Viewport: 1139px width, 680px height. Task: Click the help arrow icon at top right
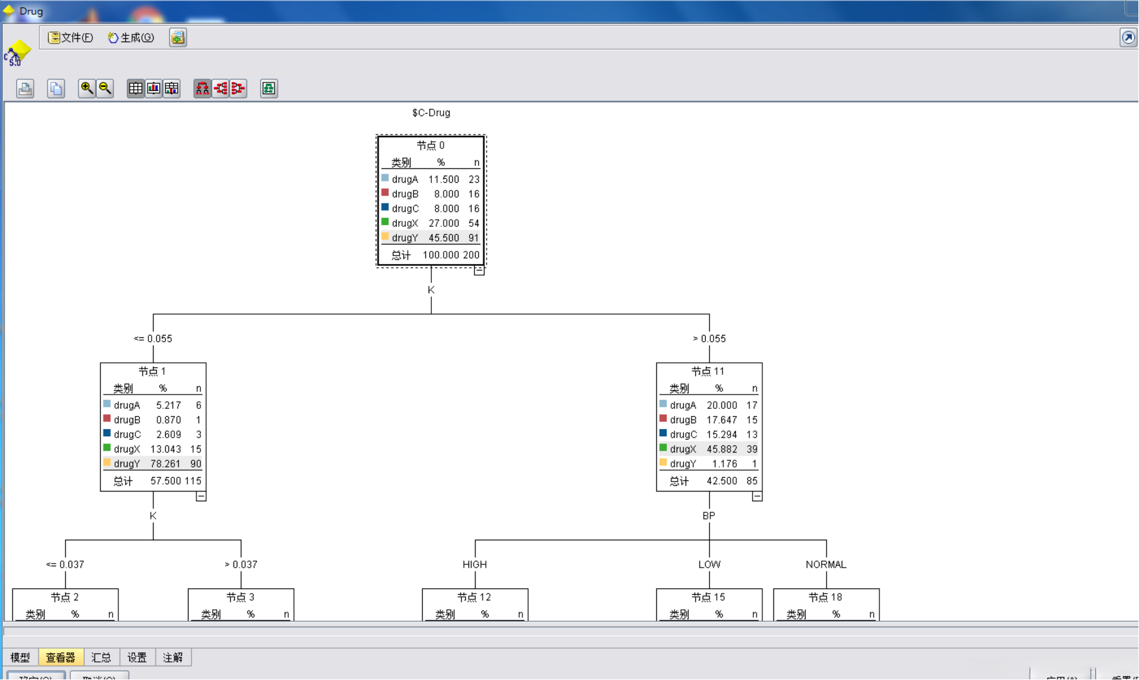coord(1128,38)
